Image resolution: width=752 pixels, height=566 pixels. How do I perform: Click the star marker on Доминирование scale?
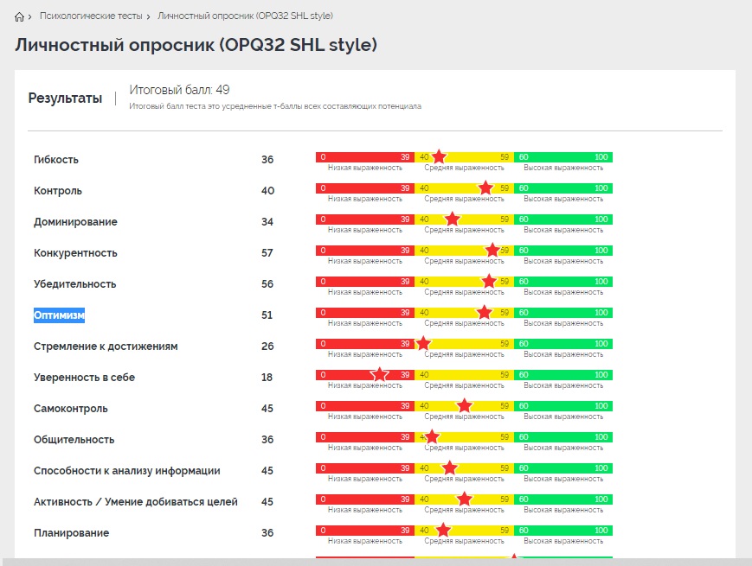452,219
